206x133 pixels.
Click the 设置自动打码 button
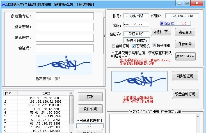185,94
